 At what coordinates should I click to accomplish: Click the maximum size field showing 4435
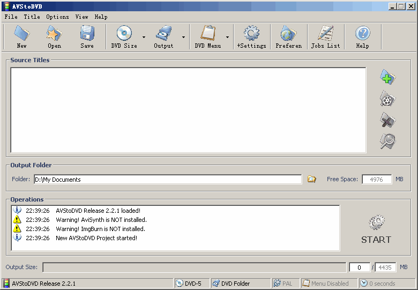385,267
